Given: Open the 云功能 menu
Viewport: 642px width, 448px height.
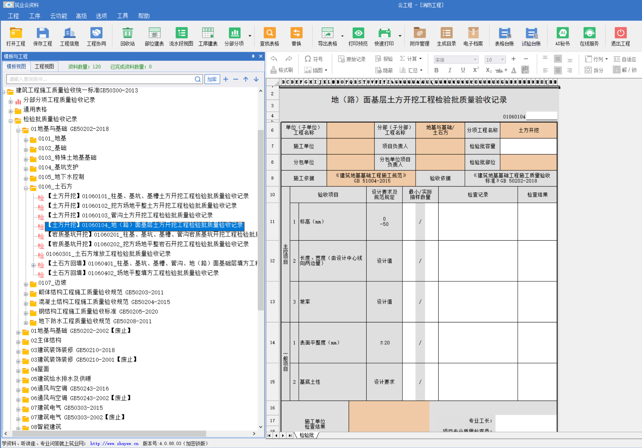Looking at the screenshot, I should (x=59, y=16).
